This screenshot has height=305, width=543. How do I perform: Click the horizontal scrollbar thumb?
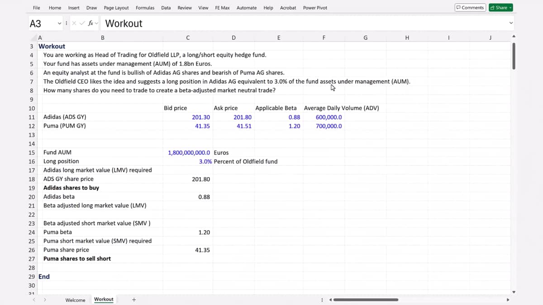pos(366,300)
